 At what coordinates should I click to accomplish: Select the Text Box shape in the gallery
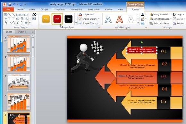tap(6, 15)
